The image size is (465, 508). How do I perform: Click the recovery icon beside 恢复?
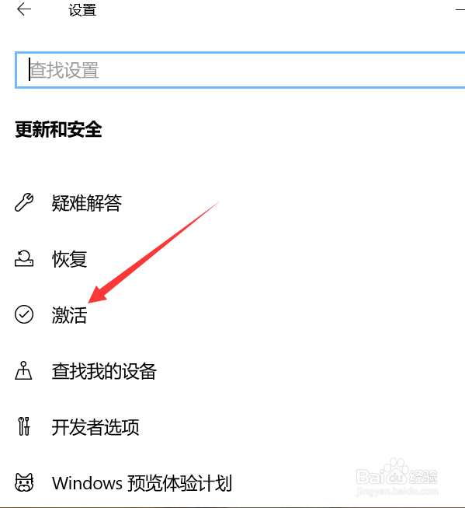[24, 258]
